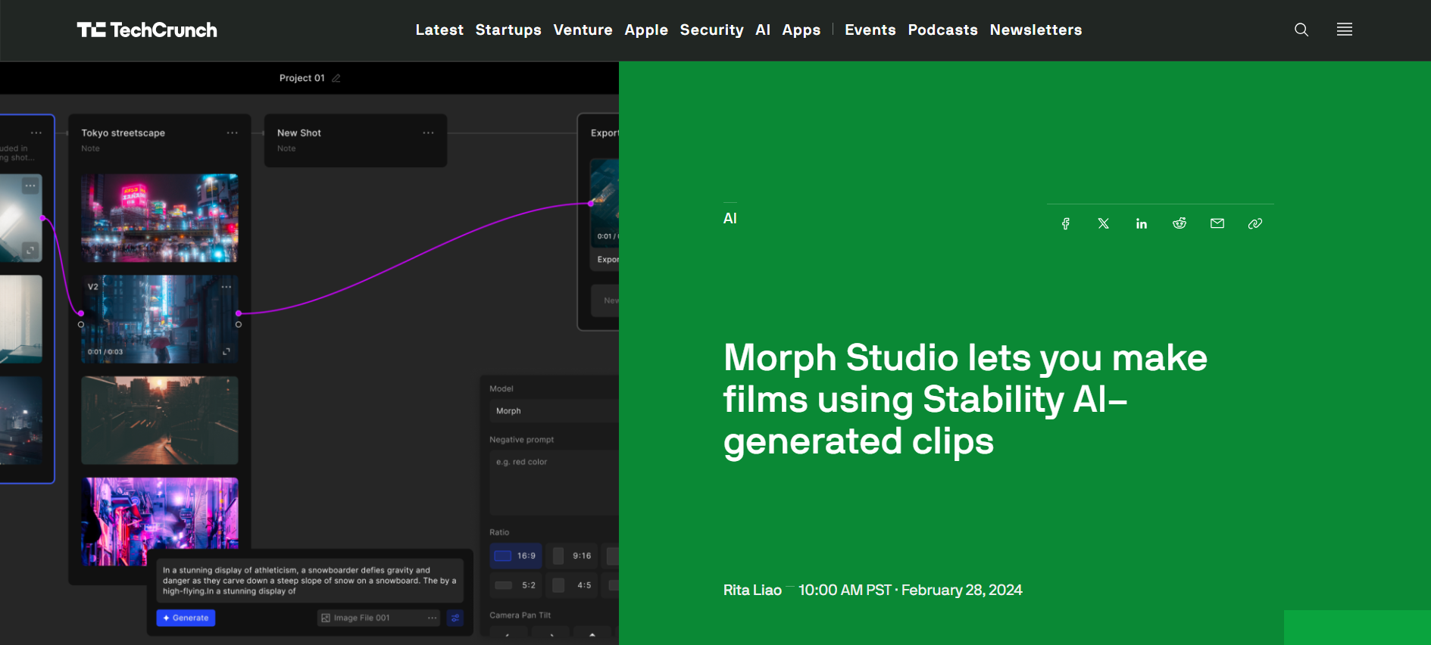1431x645 pixels.
Task: Click the article date February 28, 2024
Action: click(962, 590)
